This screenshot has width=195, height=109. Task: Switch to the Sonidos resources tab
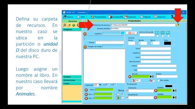point(72,77)
